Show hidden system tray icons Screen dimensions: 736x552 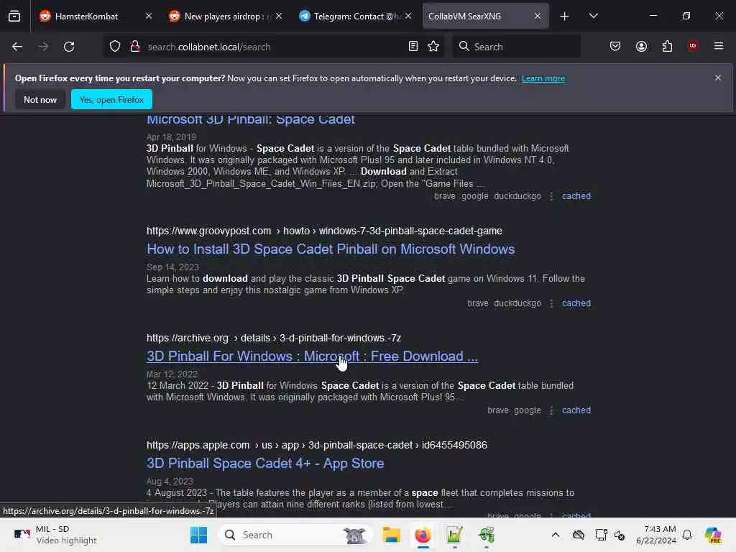point(556,535)
